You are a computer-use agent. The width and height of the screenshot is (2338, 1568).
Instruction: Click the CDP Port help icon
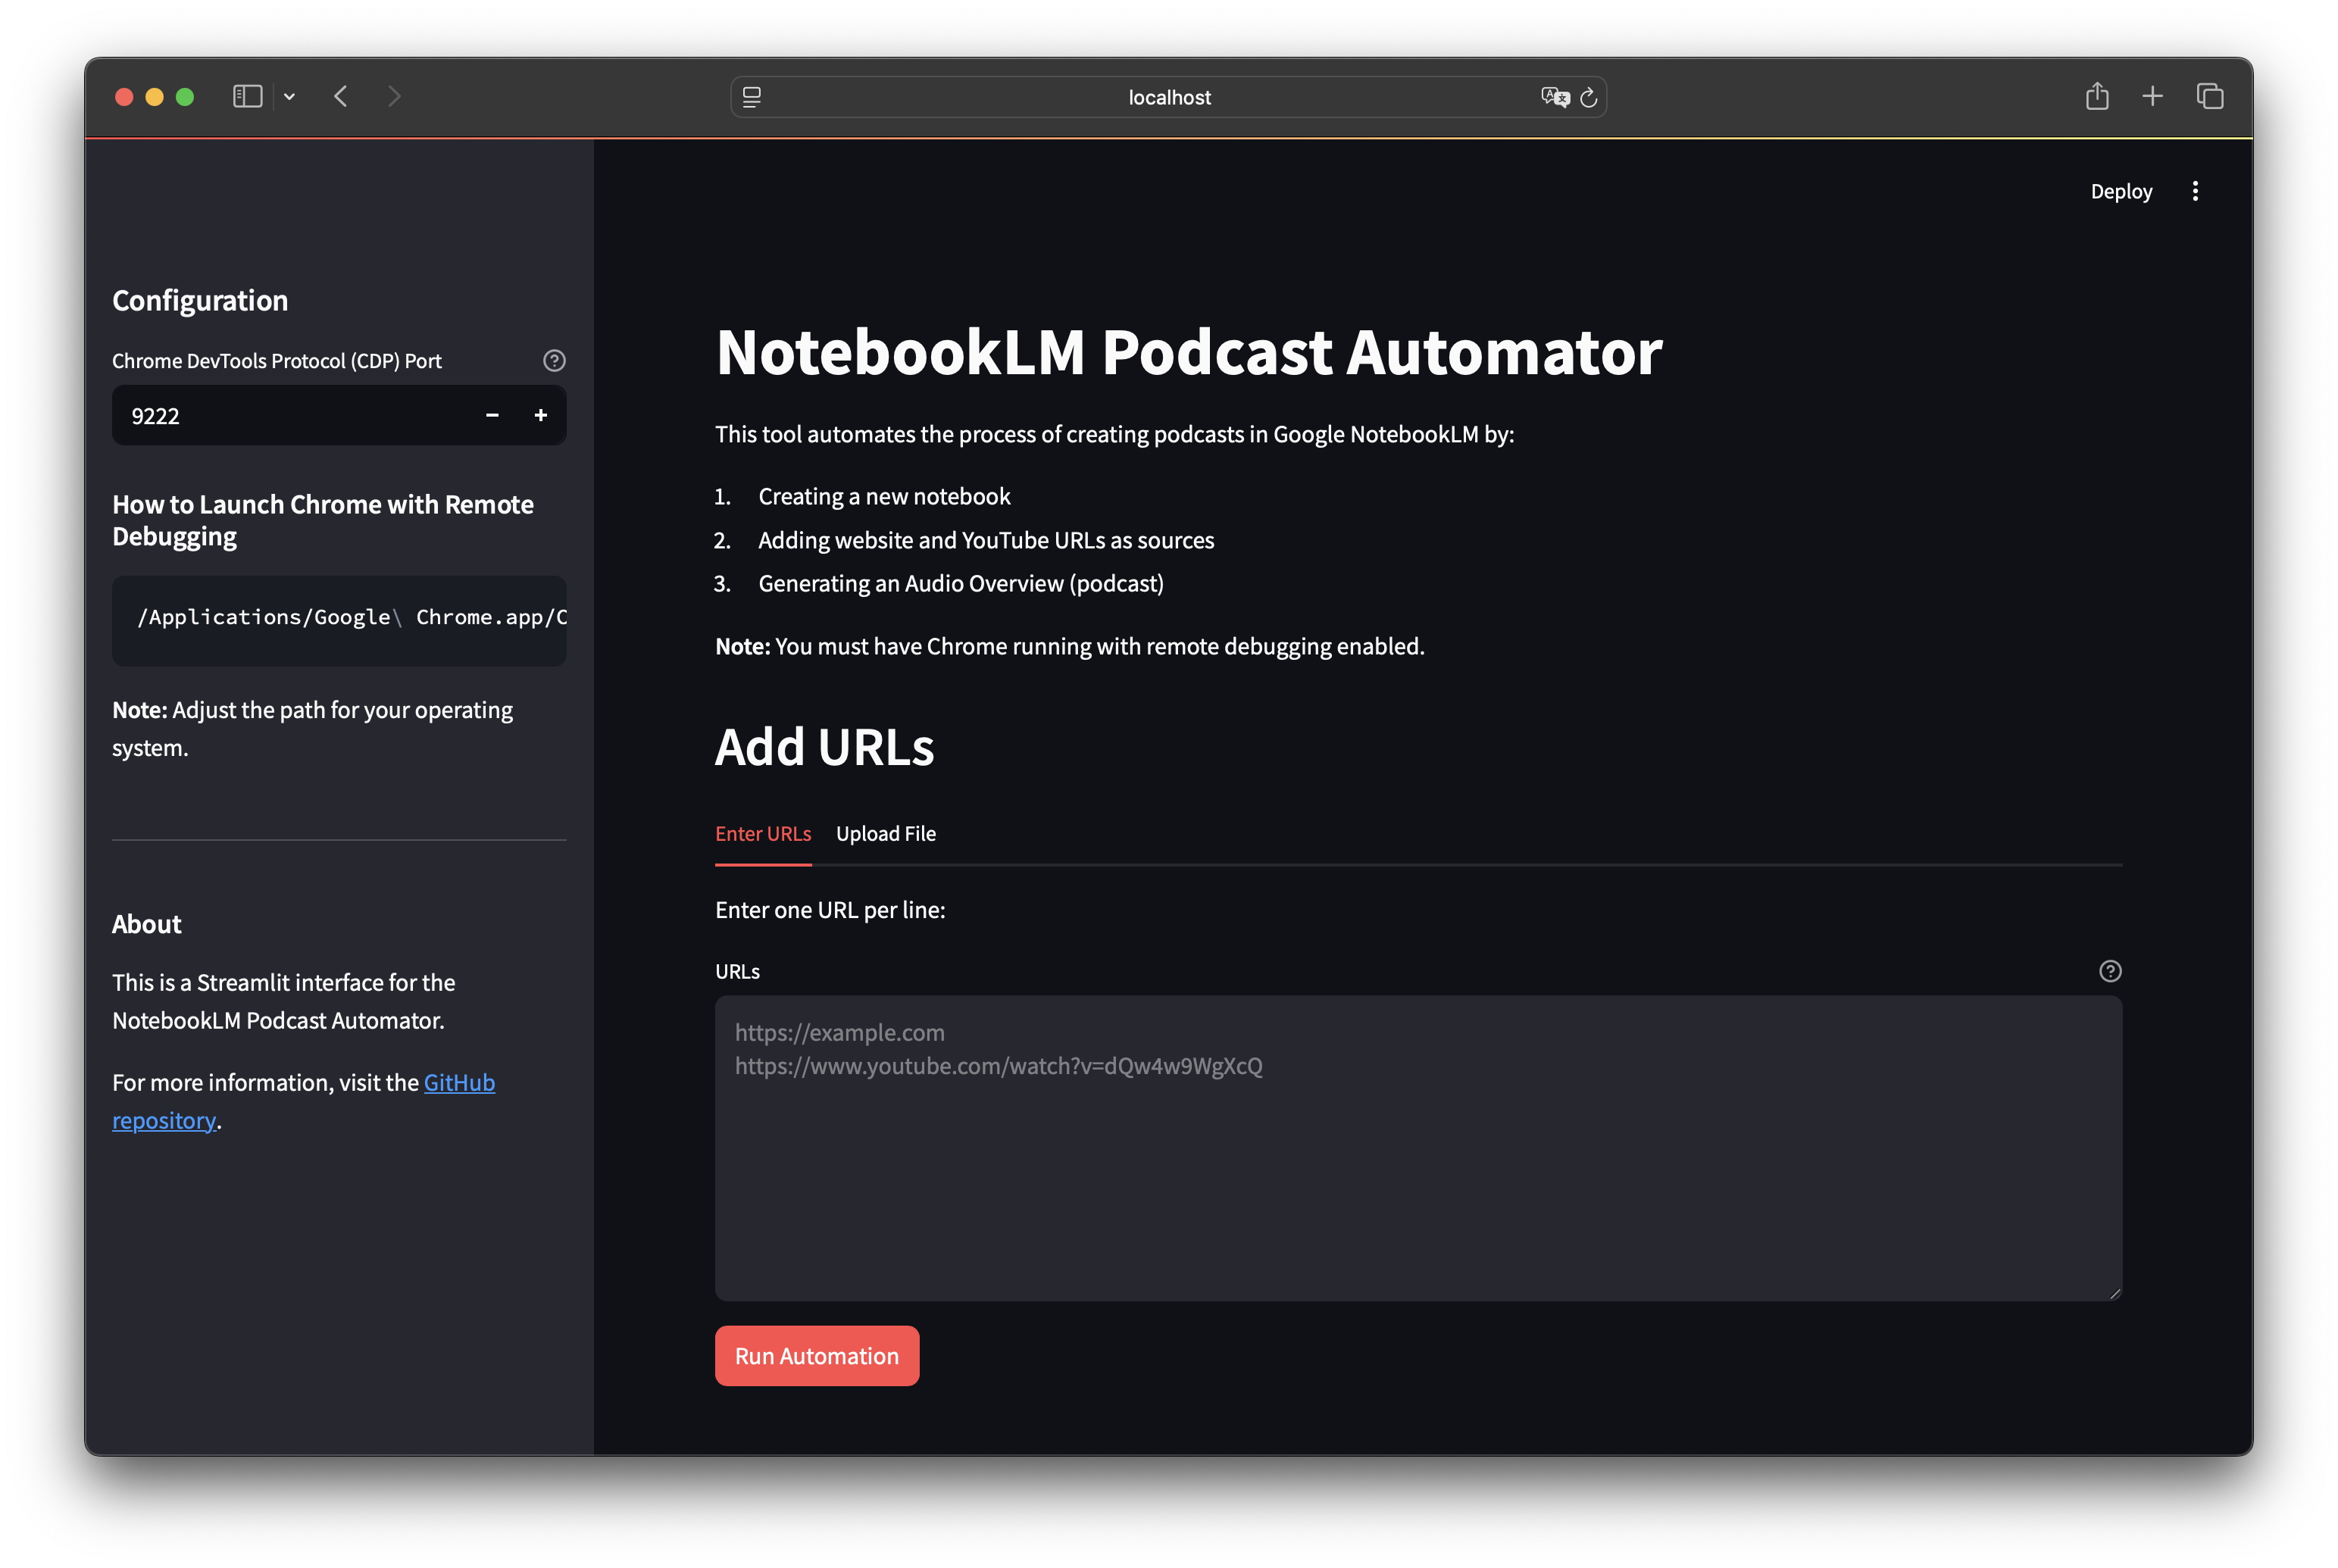point(554,361)
